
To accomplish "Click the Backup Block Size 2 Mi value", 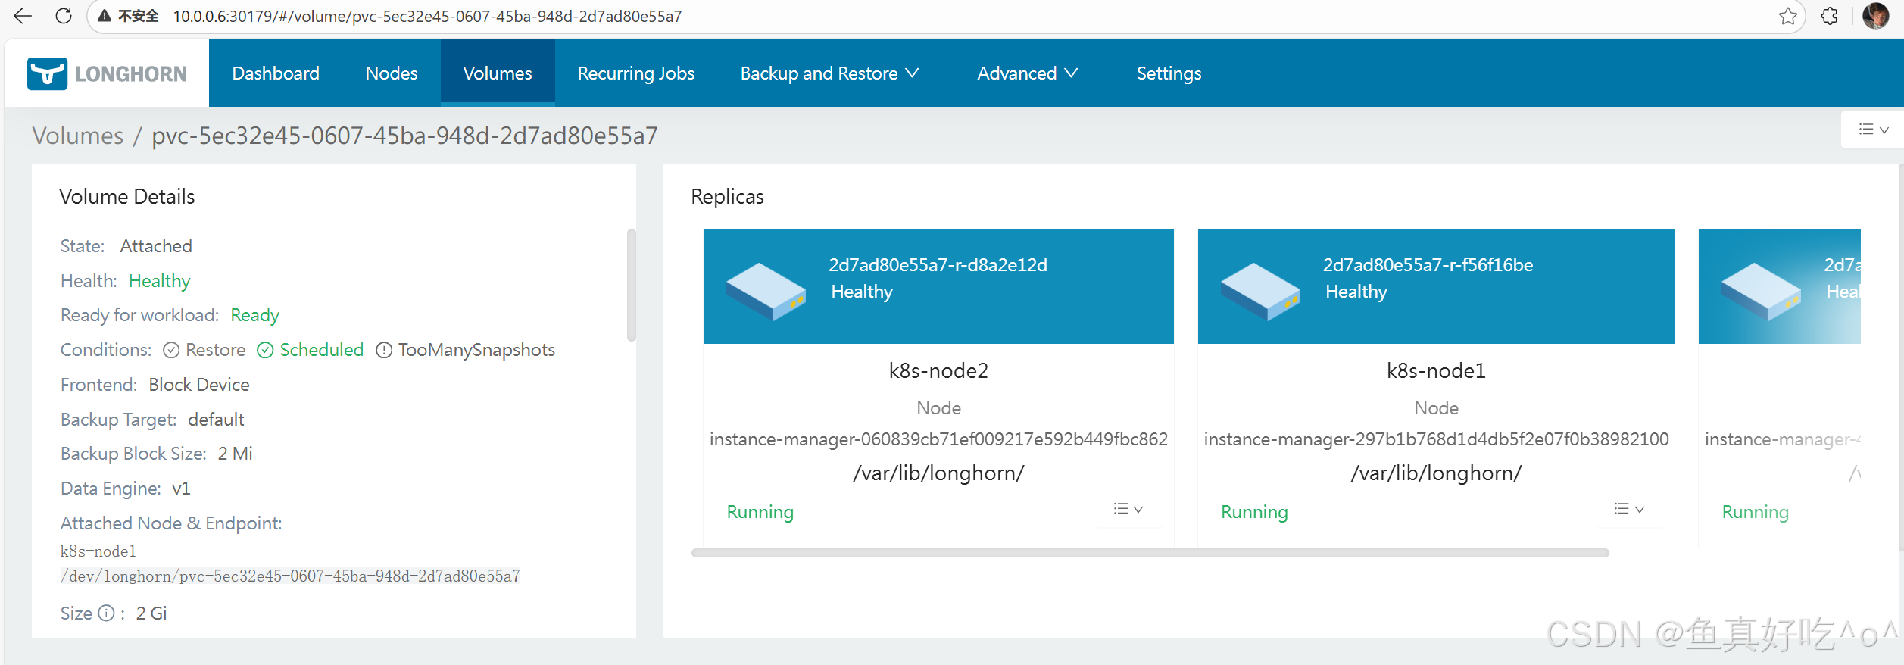I will click(x=236, y=454).
